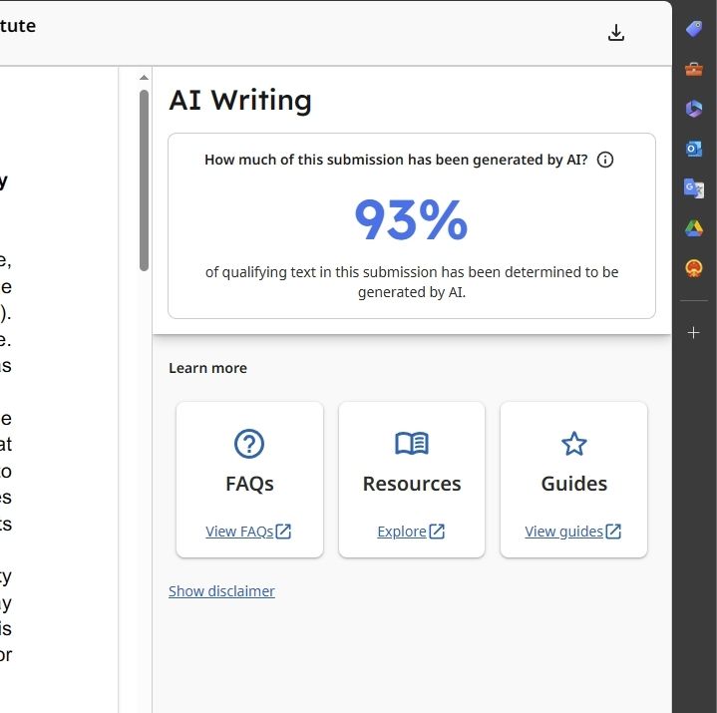Show the disclaimer text
717x713 pixels.
point(221,591)
